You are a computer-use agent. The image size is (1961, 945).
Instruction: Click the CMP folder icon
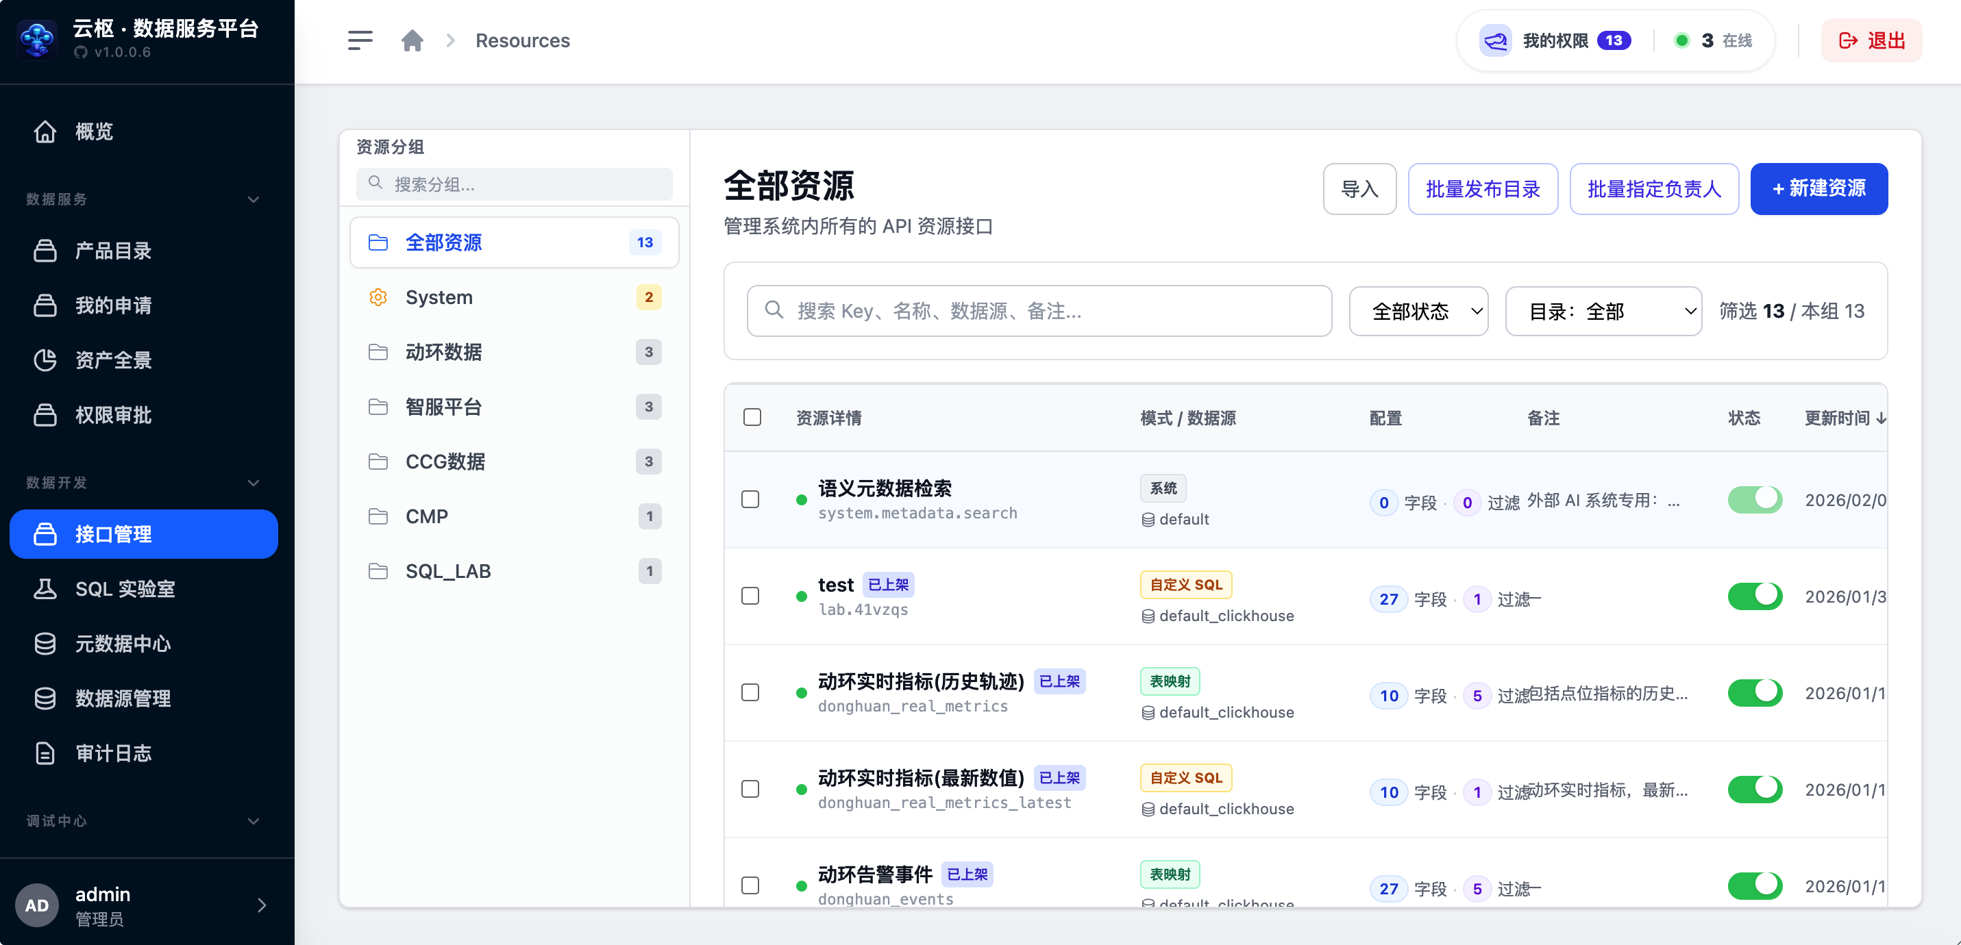[378, 516]
